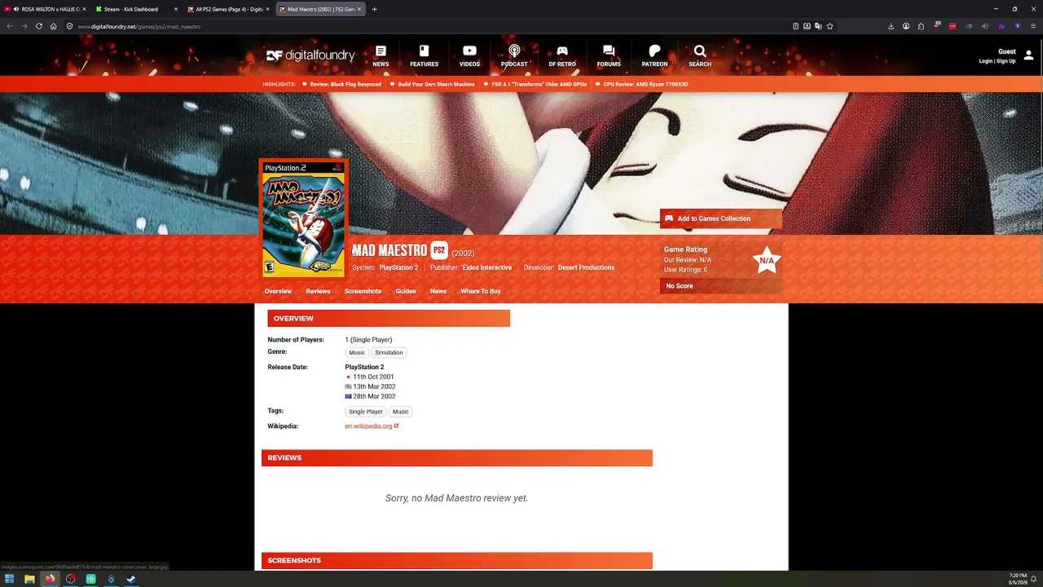Click the N/A star rating badge
This screenshot has height=587, width=1043.
click(767, 260)
